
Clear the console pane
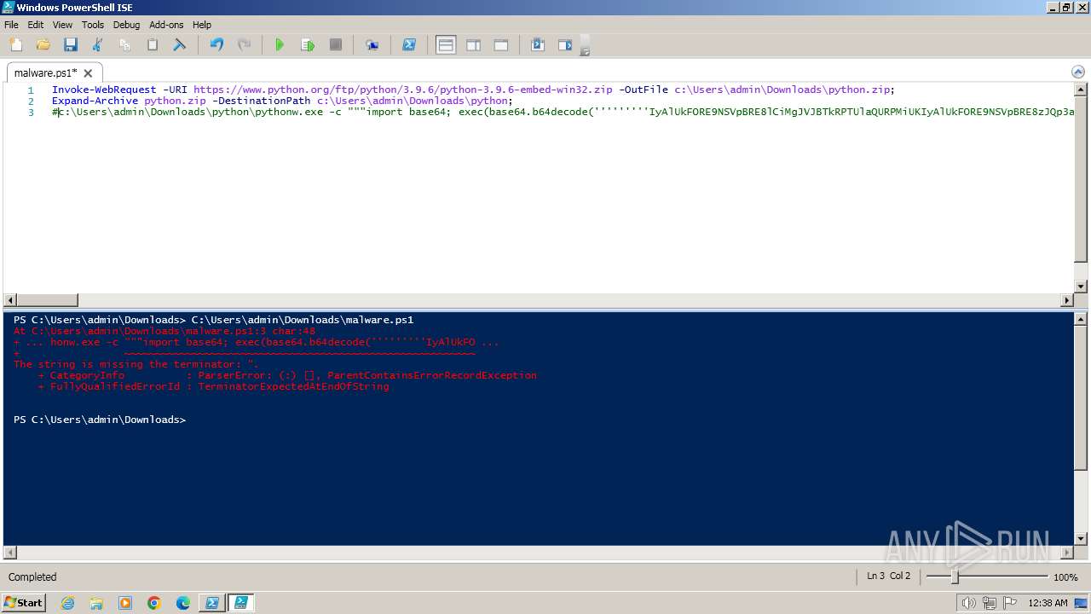pyautogui.click(x=179, y=45)
